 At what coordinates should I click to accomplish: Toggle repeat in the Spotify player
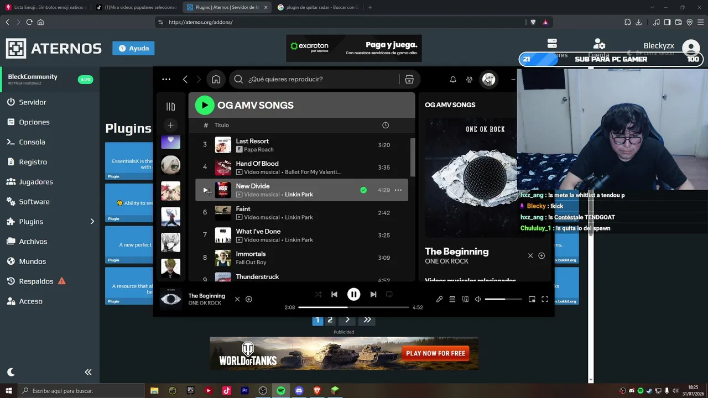coord(389,295)
